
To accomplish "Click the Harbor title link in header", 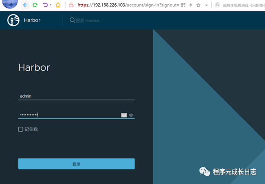I will pos(32,20).
